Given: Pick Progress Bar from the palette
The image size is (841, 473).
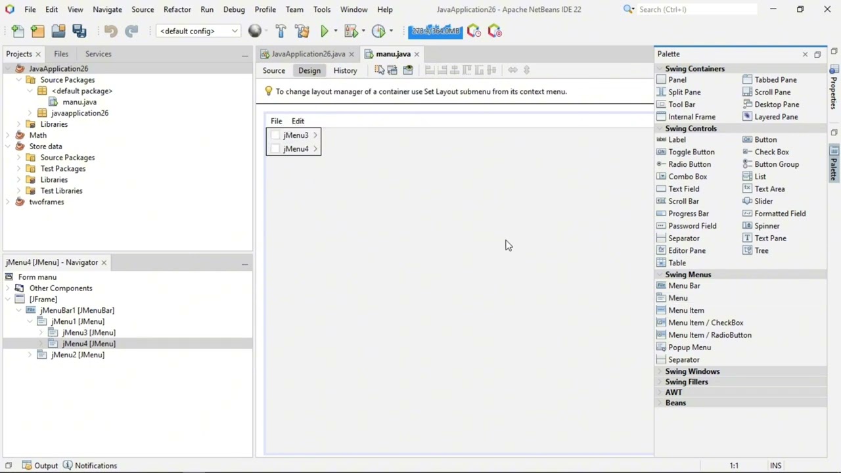Looking at the screenshot, I should pyautogui.click(x=688, y=214).
